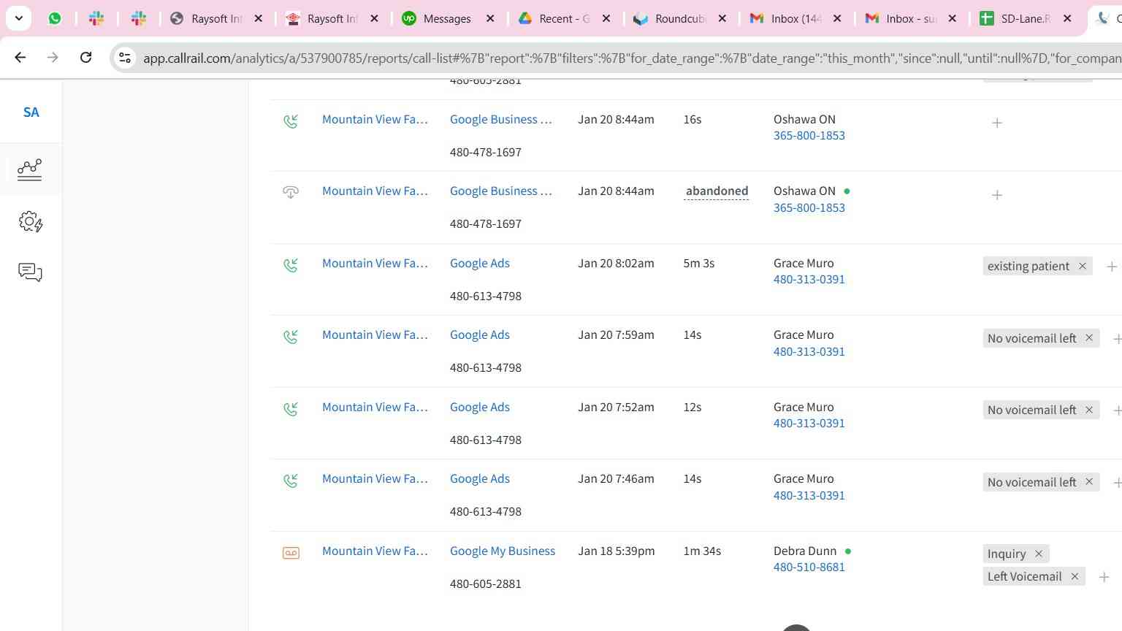Viewport: 1122px width, 631px height.
Task: Open Google Business source for 16s call
Action: pyautogui.click(x=500, y=119)
